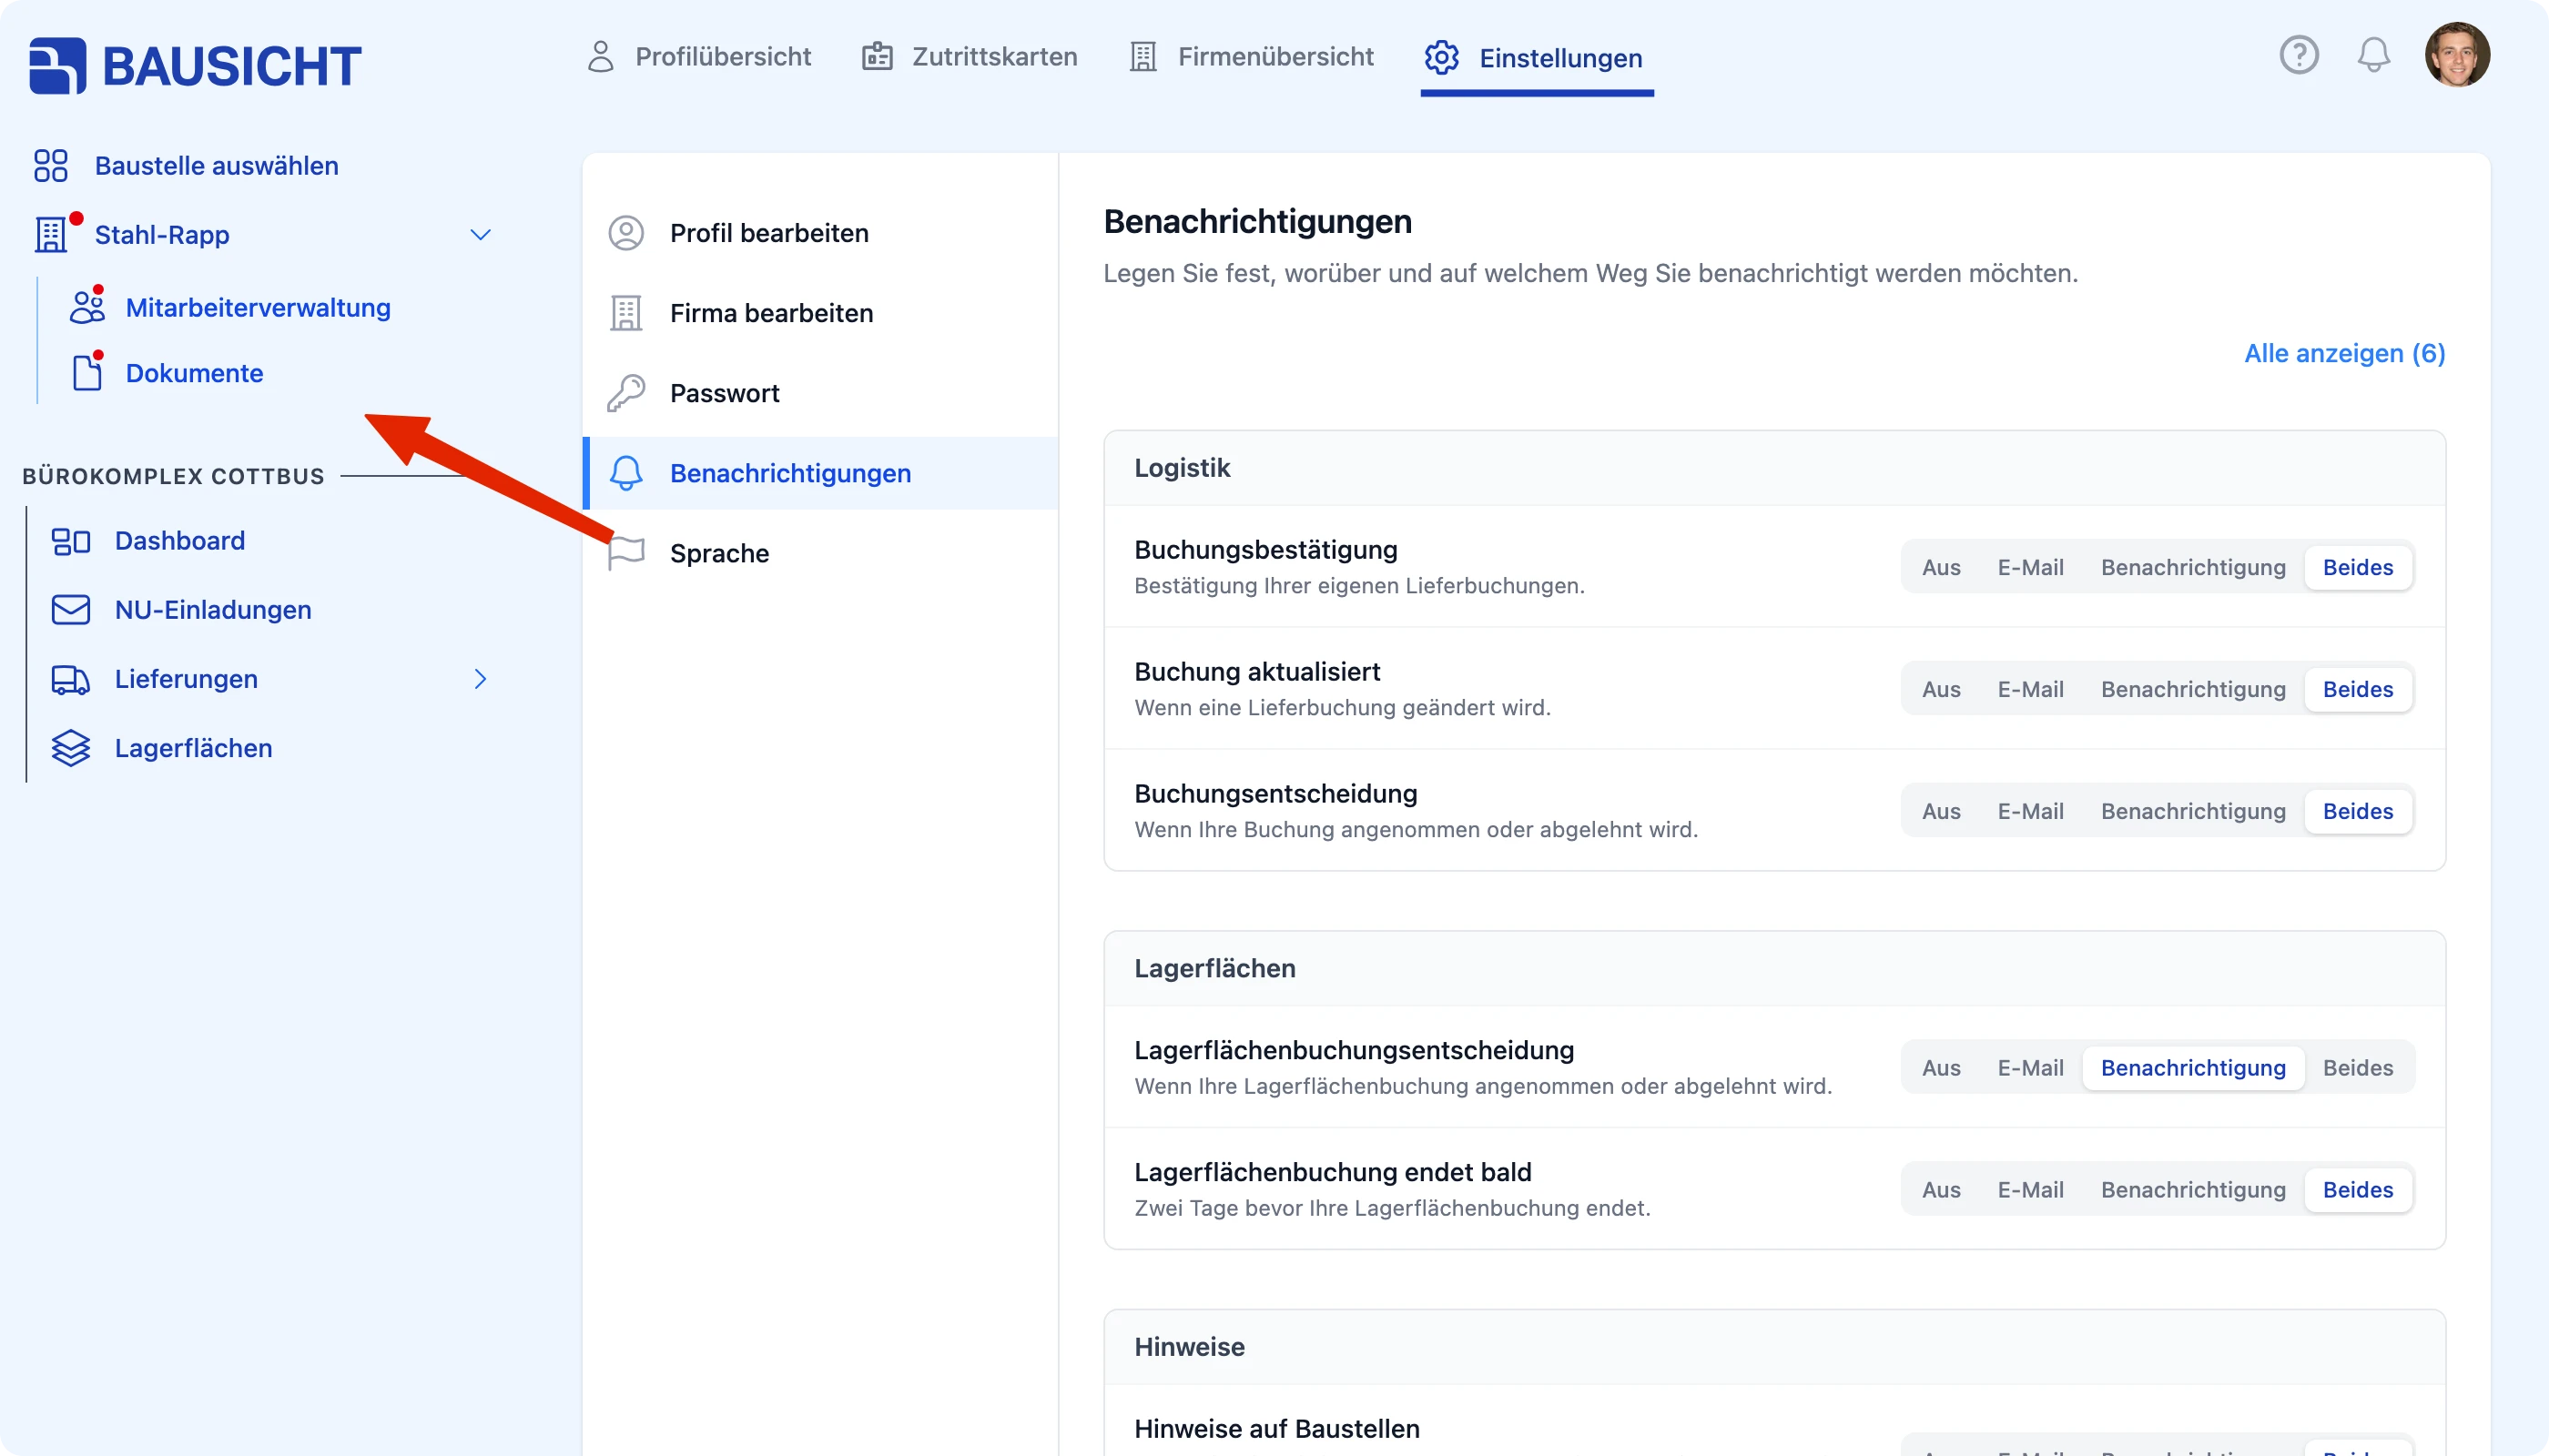Go to Passwort settings
The width and height of the screenshot is (2549, 1456).
(x=820, y=393)
